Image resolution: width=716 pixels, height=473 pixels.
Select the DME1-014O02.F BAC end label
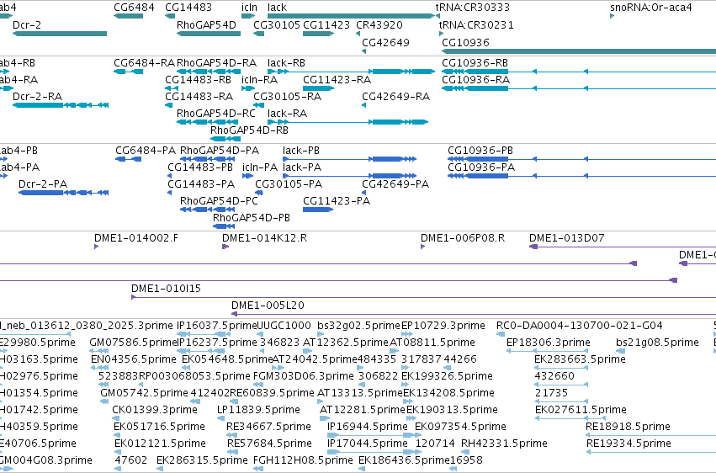136,238
